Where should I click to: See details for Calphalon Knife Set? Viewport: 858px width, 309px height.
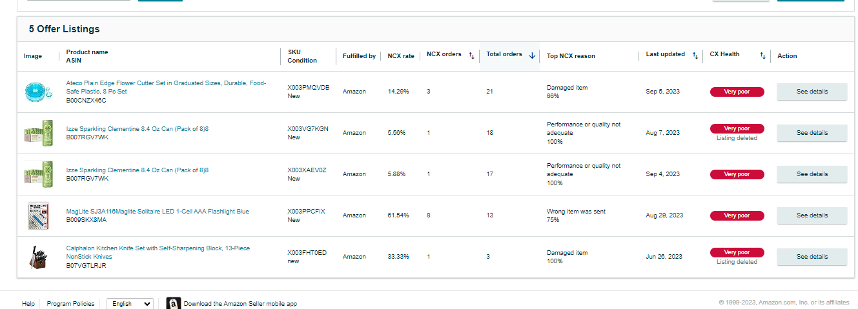coord(812,257)
